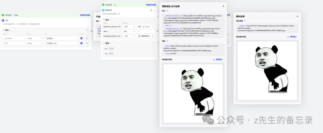Open the 开始 - bg_image reference dropdown
Image resolution: width=323 pixels, height=133 pixels.
(x=145, y=27)
